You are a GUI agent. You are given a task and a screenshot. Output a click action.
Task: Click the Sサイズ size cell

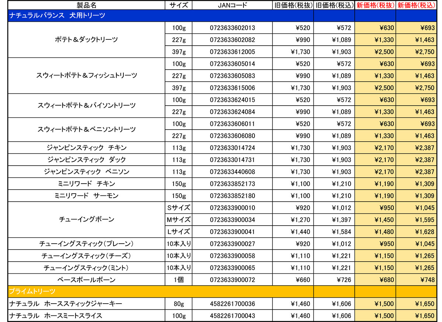pos(179,208)
